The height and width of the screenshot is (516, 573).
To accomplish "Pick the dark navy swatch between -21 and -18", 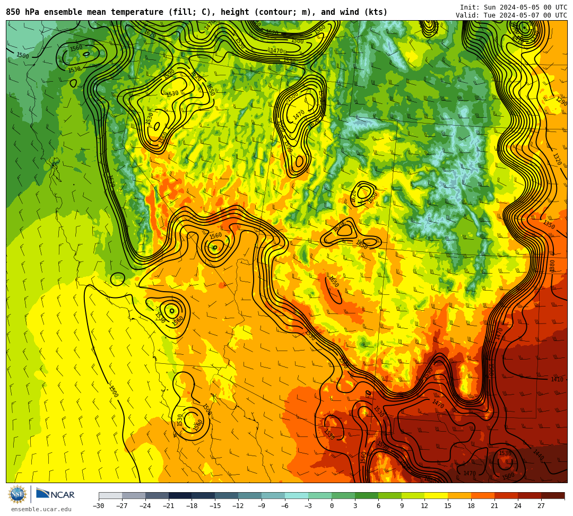I will [180, 495].
